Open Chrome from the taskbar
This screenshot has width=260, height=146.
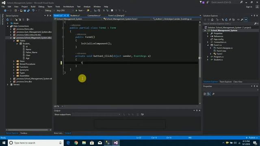(76, 143)
